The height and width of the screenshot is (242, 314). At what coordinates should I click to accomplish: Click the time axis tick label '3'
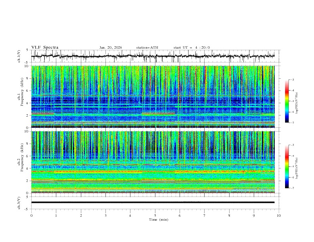coord(106,216)
